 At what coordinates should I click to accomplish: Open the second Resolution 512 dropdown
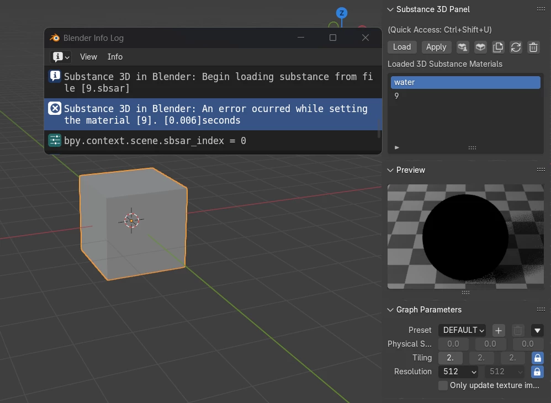pyautogui.click(x=505, y=372)
